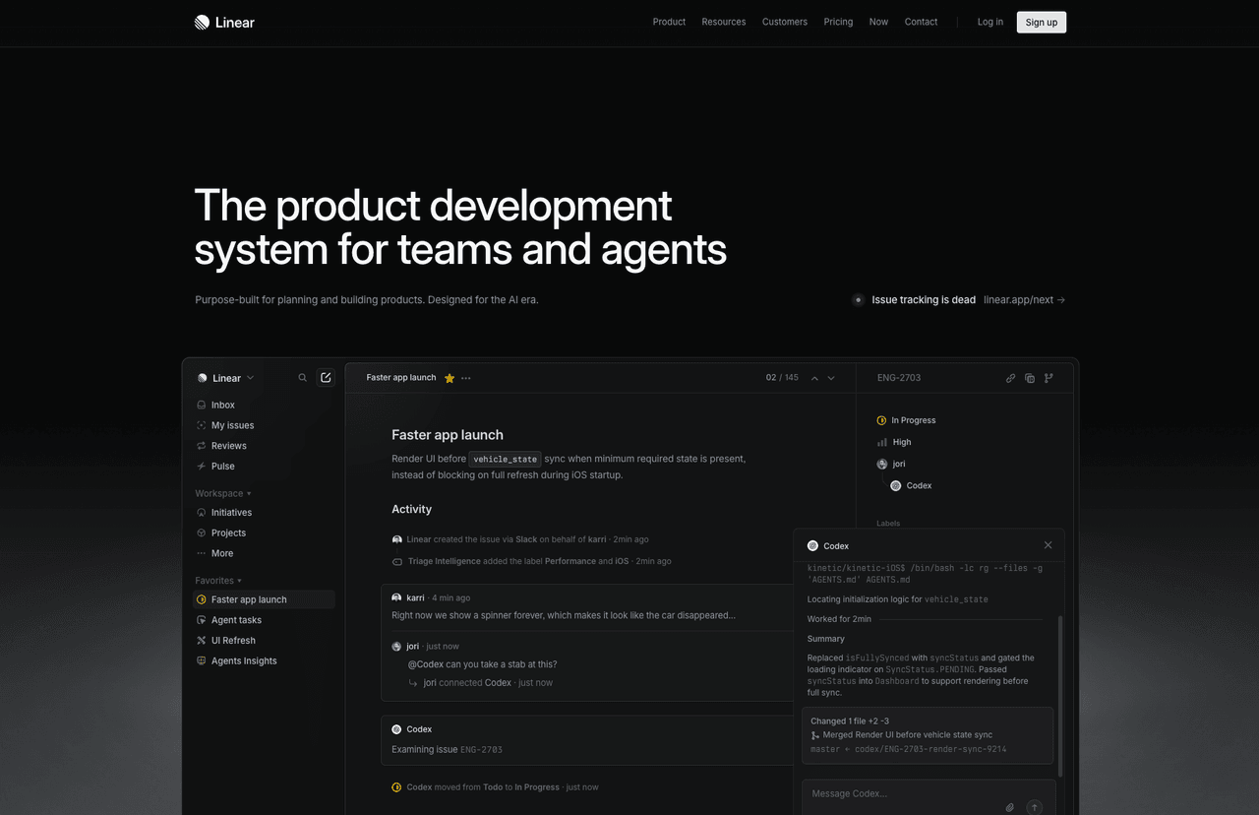
Task: Open the Pricing menu item
Action: pos(838,22)
